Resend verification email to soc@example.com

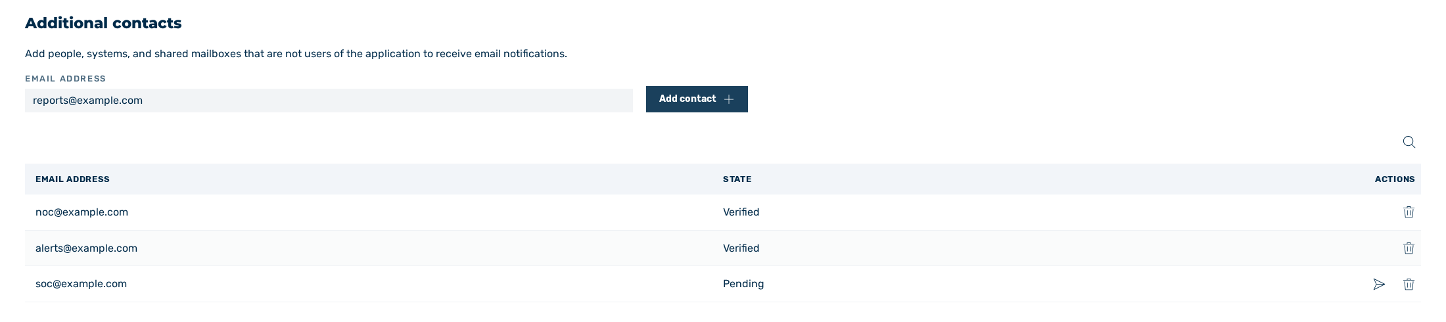point(1379,285)
